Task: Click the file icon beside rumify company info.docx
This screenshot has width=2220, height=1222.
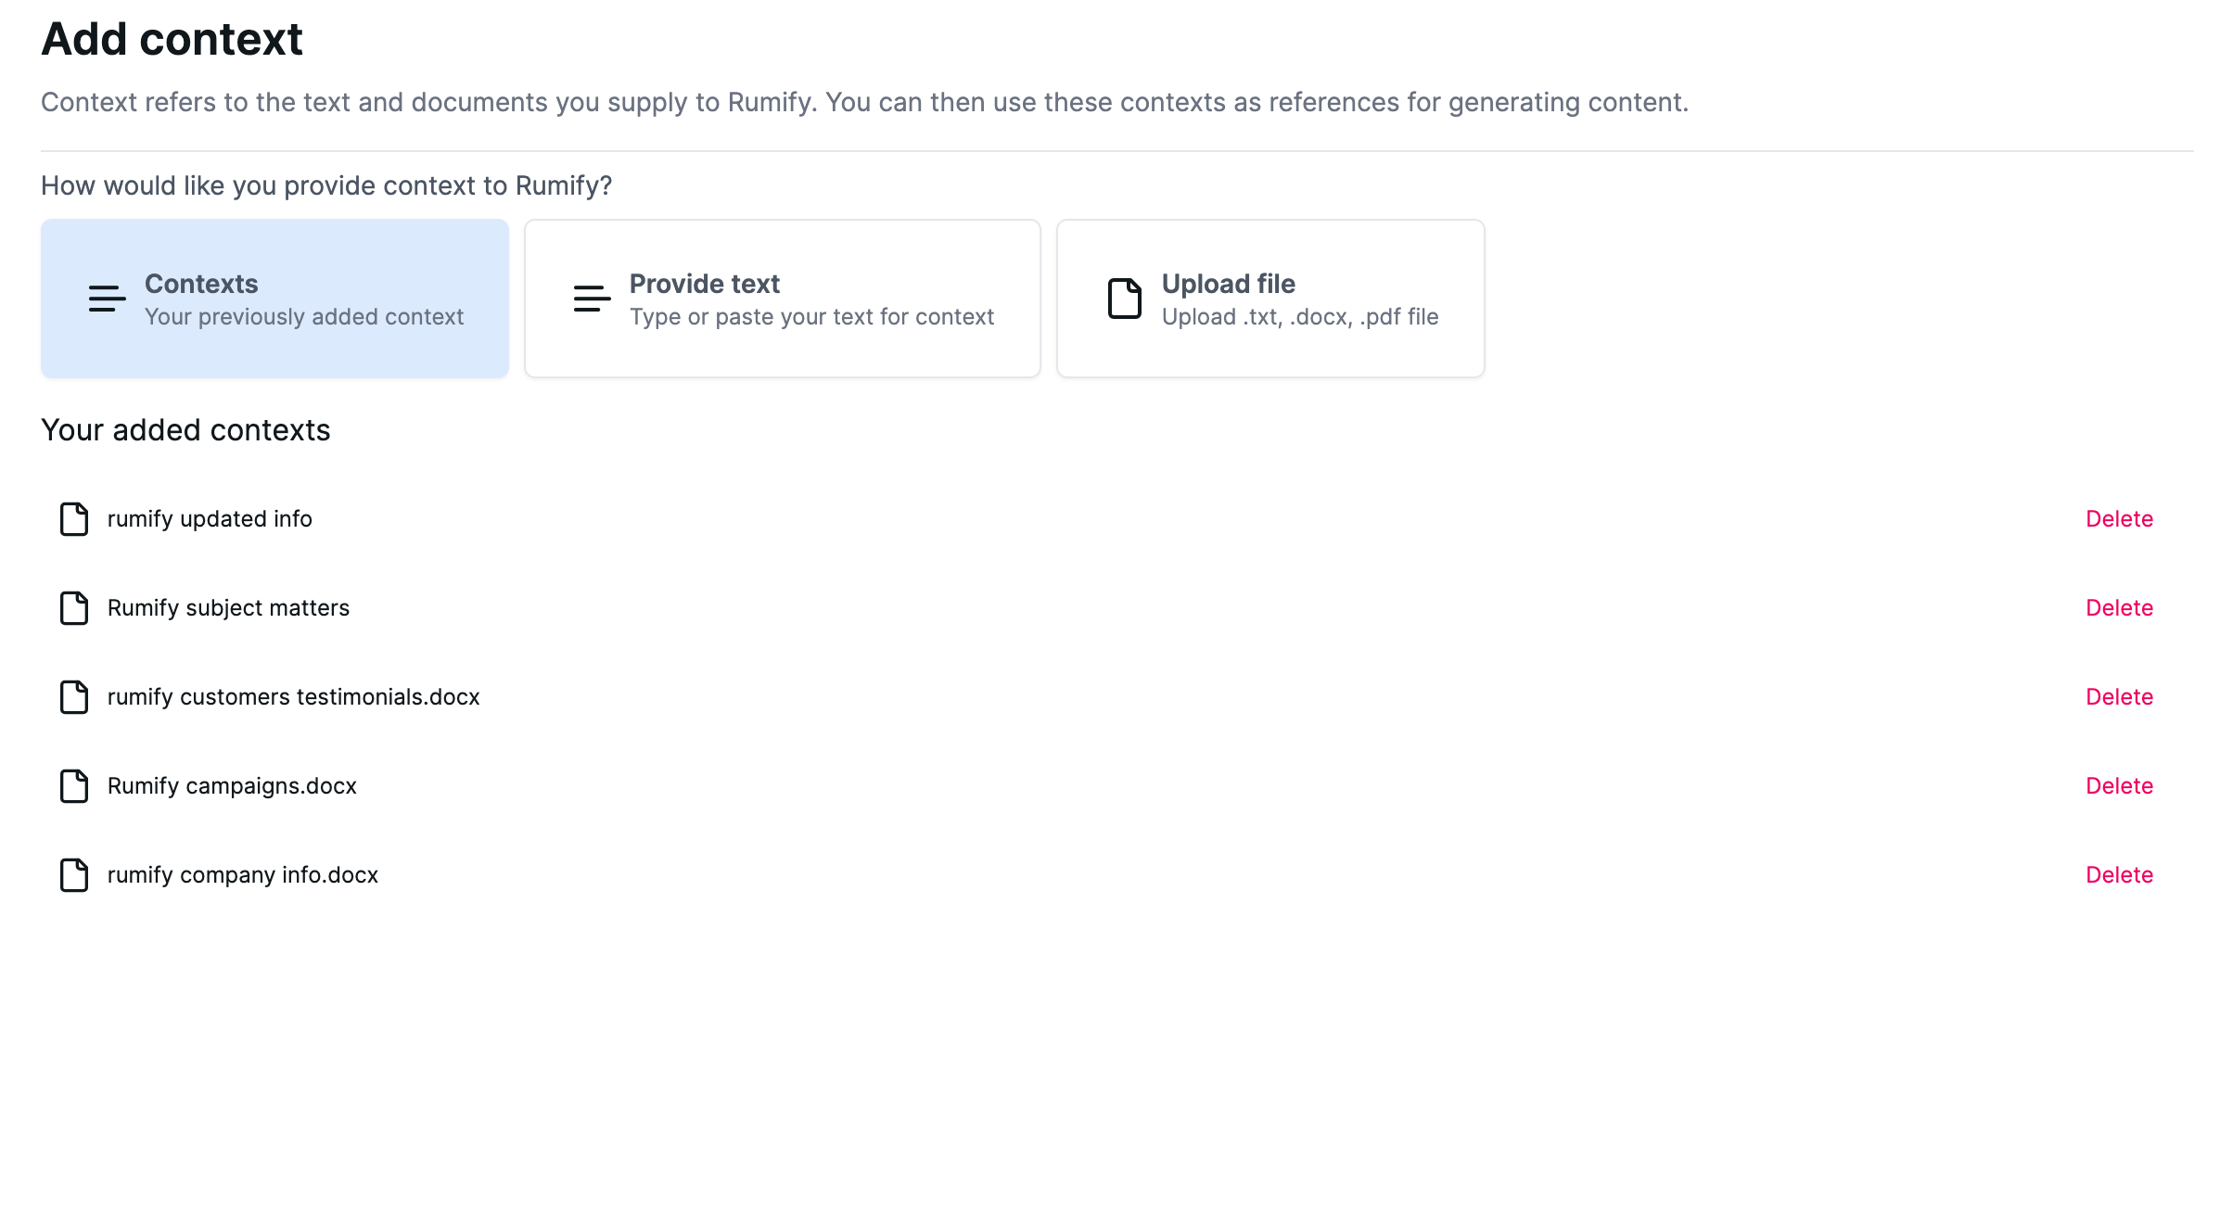Action: click(x=74, y=875)
